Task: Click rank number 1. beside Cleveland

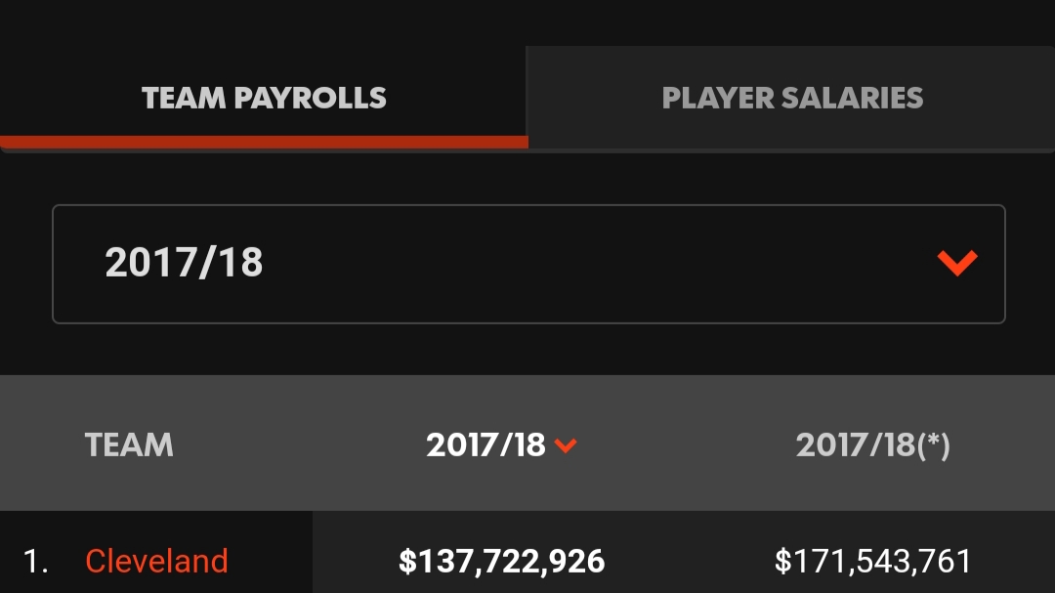Action: coord(35,561)
